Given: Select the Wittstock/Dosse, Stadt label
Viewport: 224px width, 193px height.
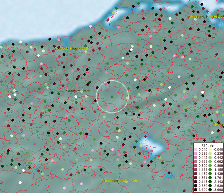Looking at the screenshot, I should 119,181.
